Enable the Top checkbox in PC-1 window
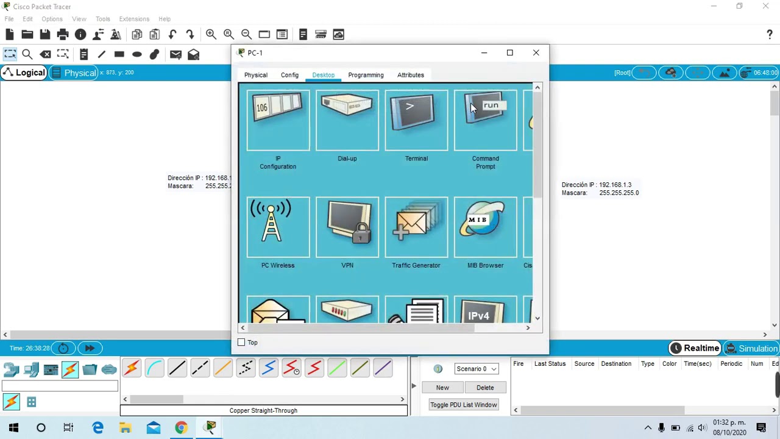 point(241,343)
